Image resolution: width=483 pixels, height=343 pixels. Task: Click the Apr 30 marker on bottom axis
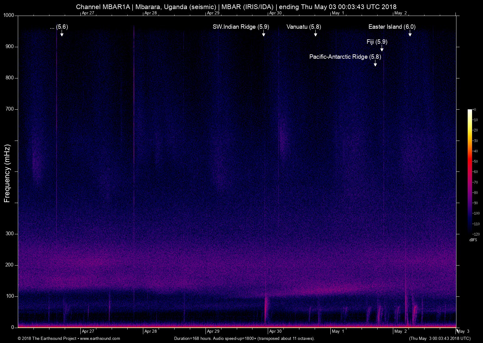(275, 331)
